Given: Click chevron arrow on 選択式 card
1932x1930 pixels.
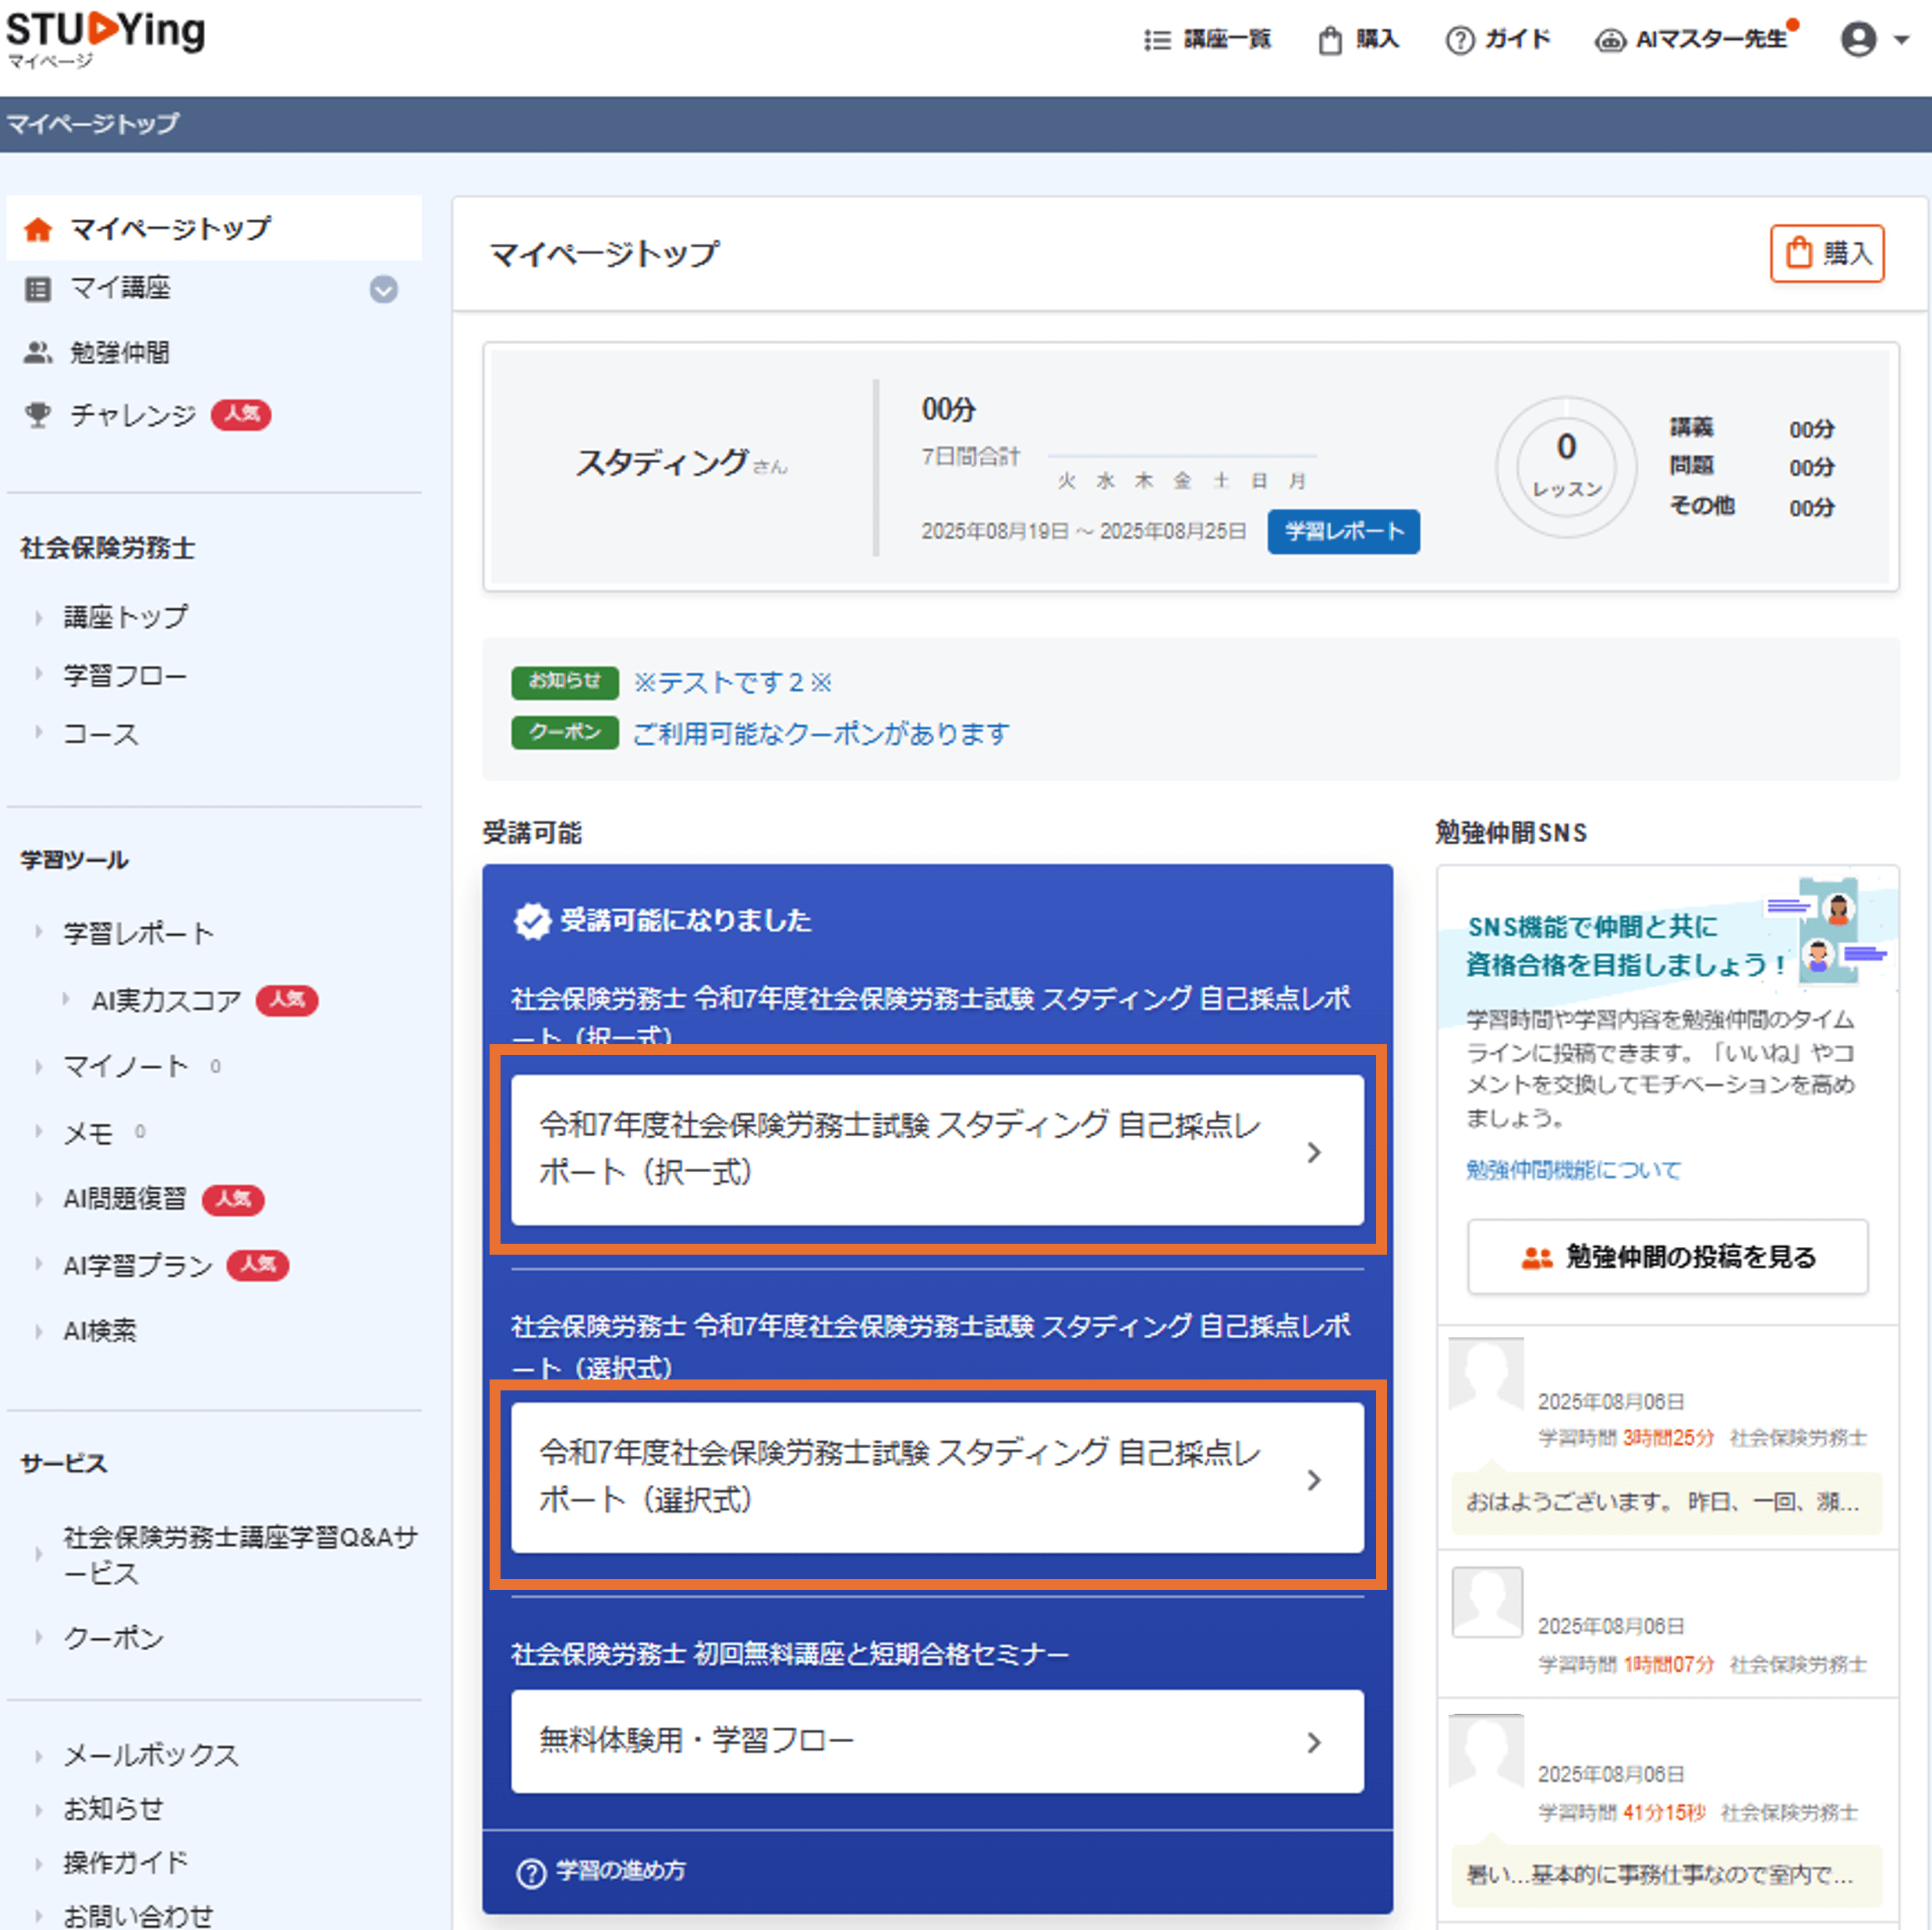Looking at the screenshot, I should [x=1314, y=1480].
